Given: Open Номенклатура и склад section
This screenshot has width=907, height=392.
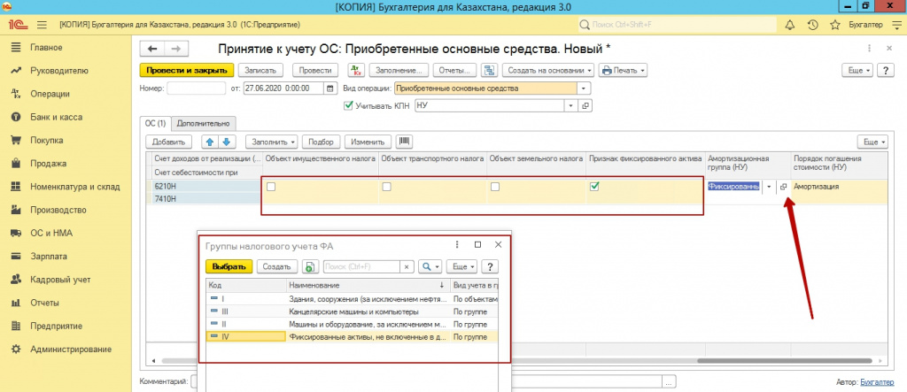Looking at the screenshot, I should [x=74, y=187].
